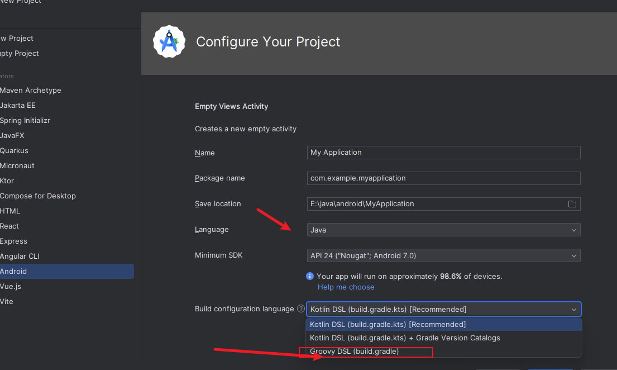Click the Minimum SDK label
This screenshot has width=617, height=370.
219,255
